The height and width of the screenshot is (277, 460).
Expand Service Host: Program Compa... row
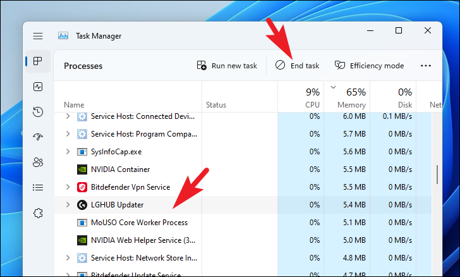tap(68, 134)
